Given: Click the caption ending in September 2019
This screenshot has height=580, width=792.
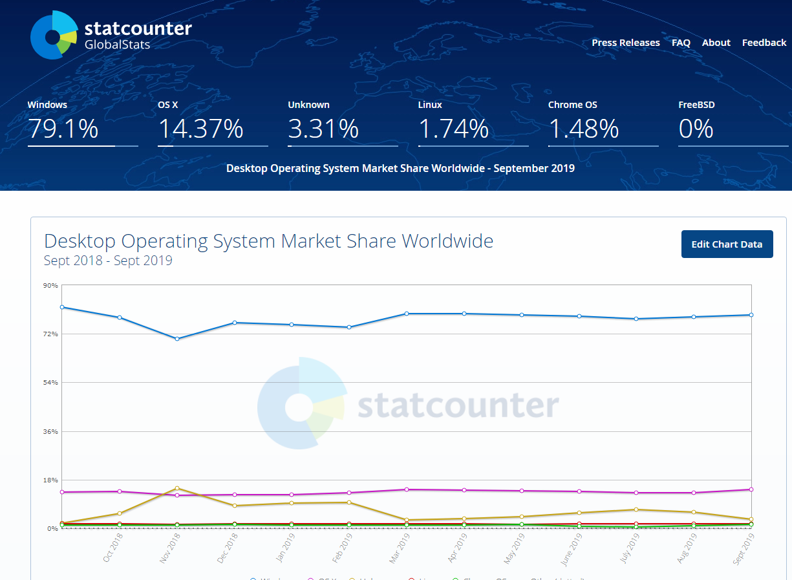Looking at the screenshot, I should pos(400,168).
